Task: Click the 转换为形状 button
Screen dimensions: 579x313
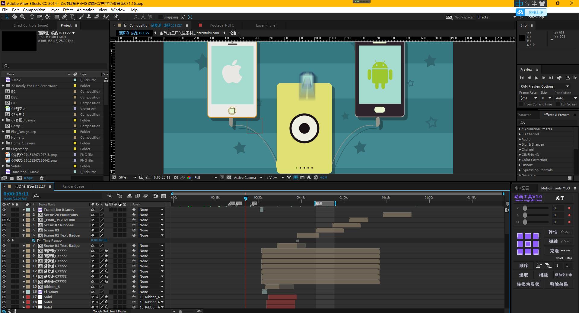Action: click(528, 284)
